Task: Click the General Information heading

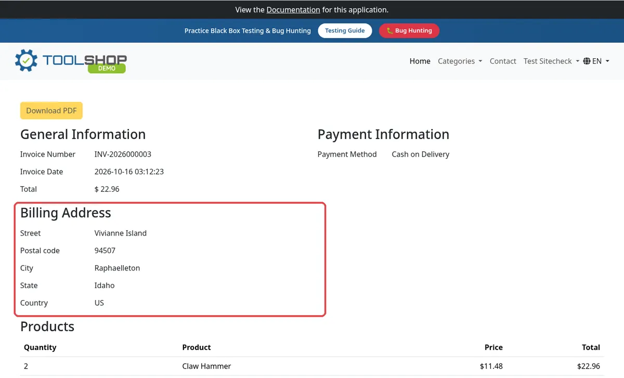Action: click(x=83, y=134)
